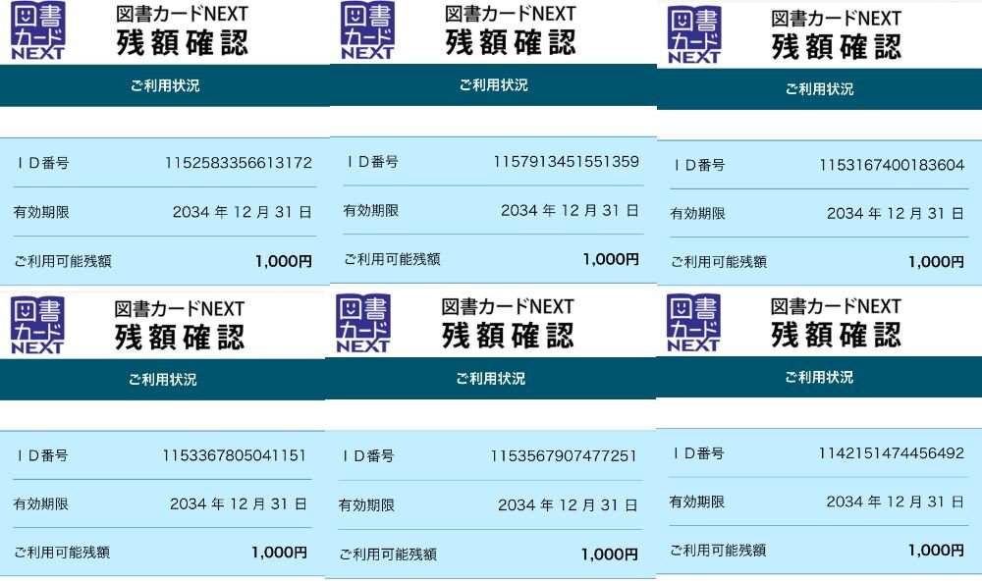Click the ID番号 label beside 1152583356613172
Viewport: 982px width, 581px height.
pyautogui.click(x=42, y=163)
